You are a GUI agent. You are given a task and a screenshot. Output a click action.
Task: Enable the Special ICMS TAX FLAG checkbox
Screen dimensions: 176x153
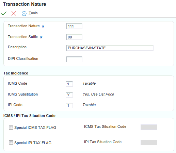click(x=11, y=127)
